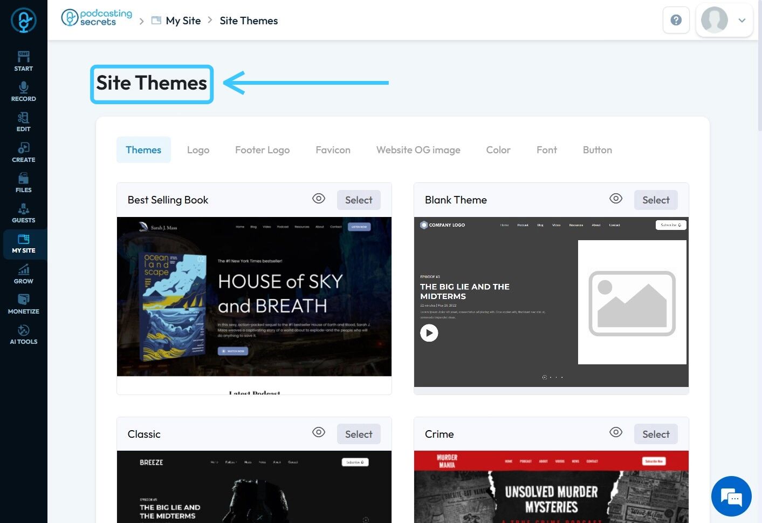The height and width of the screenshot is (523, 762).
Task: Open the Start section in sidebar
Action: [x=24, y=61]
